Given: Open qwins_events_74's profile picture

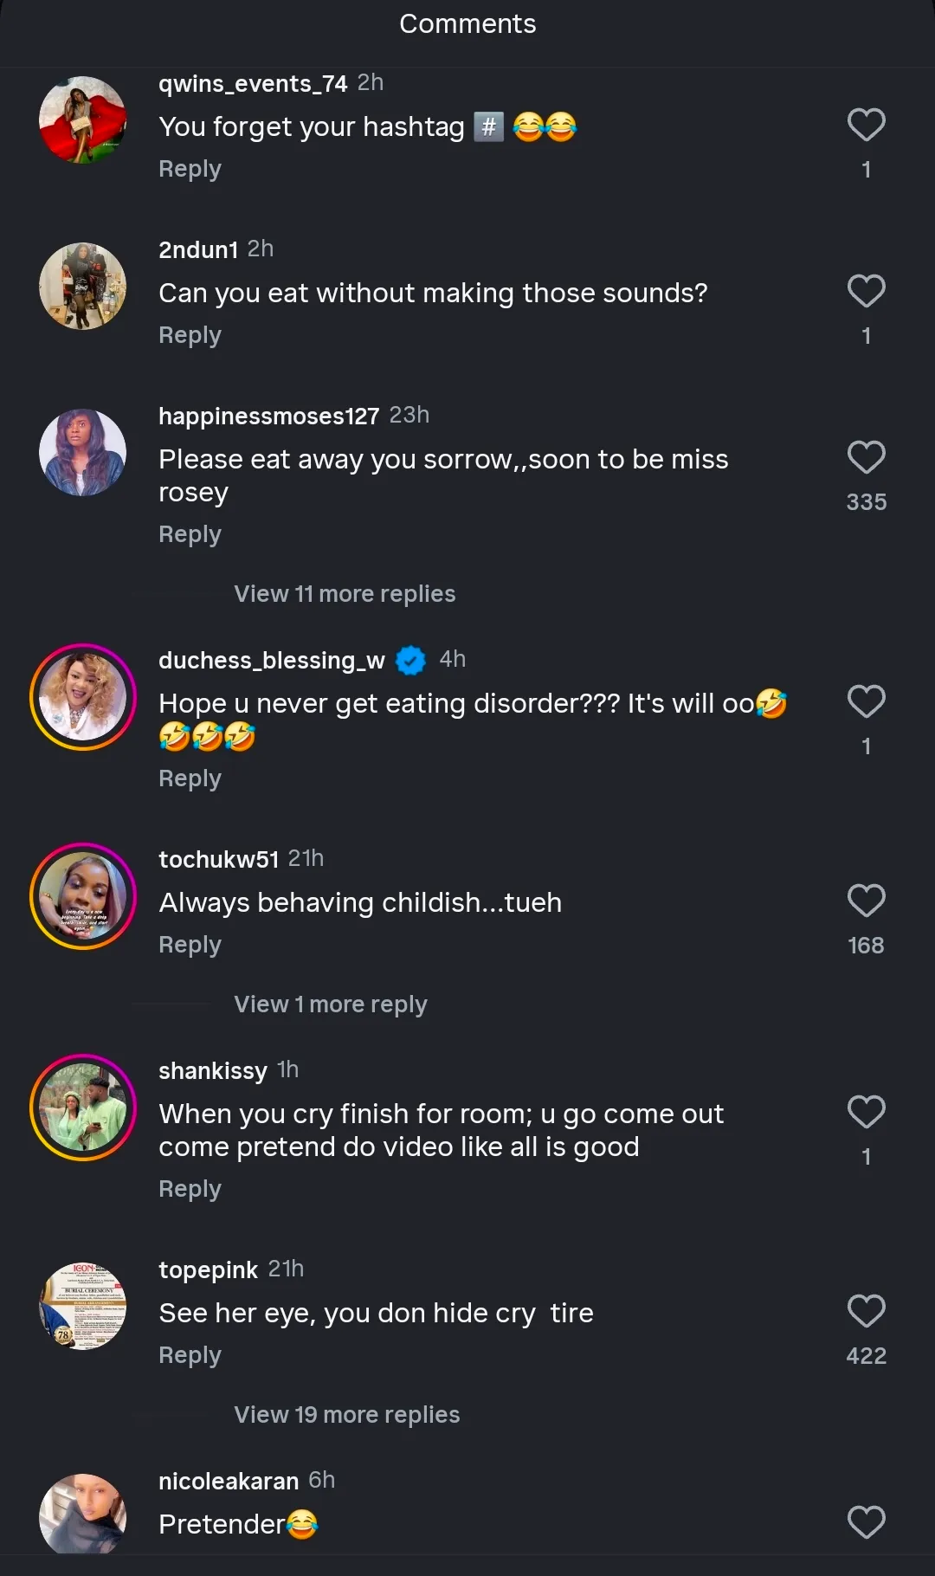Looking at the screenshot, I should coord(83,119).
